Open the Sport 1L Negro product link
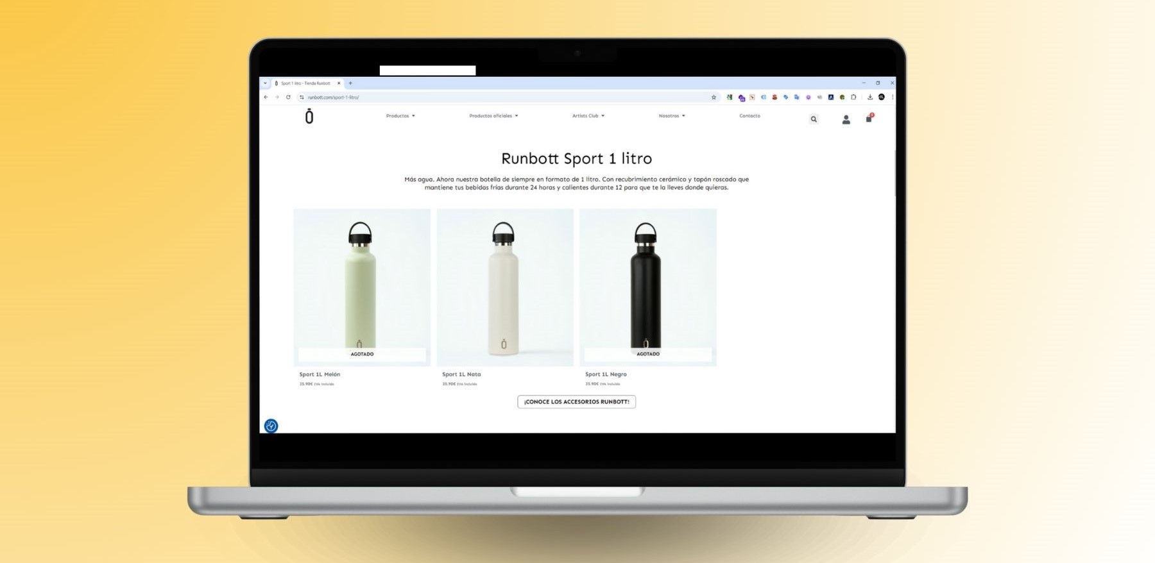The height and width of the screenshot is (563, 1155). tap(606, 374)
